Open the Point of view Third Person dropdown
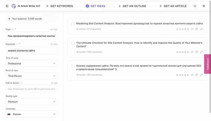This screenshot has height=121, width=211. 32,76
